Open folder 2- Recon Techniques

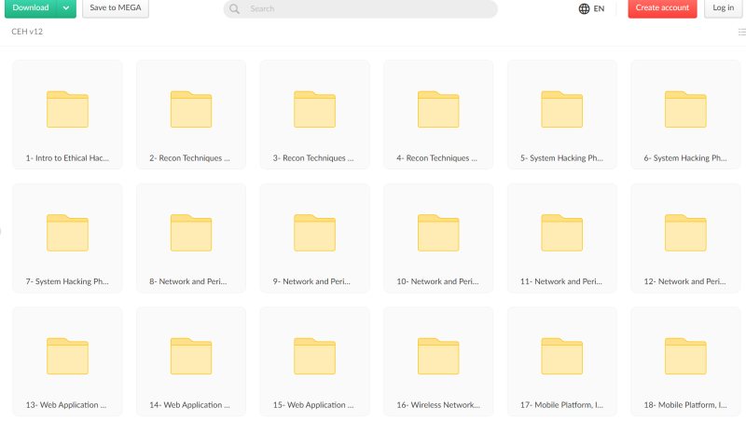(x=191, y=114)
